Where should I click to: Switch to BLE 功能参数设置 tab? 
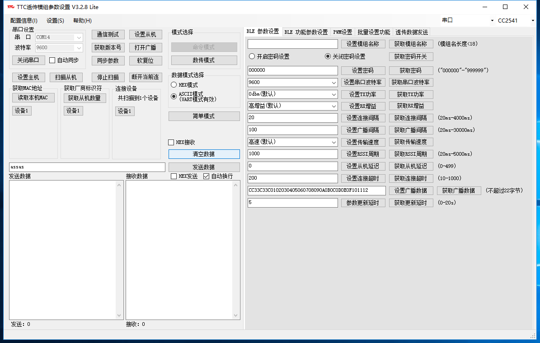(306, 32)
